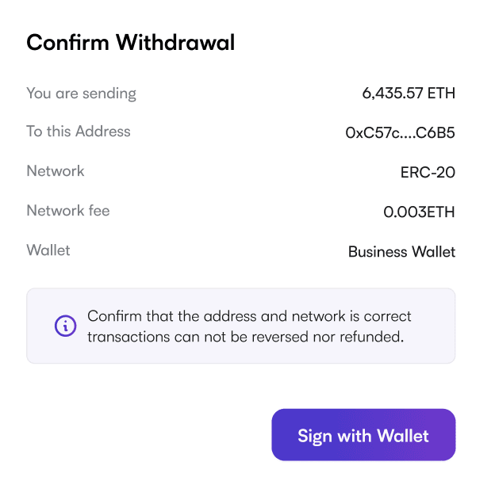Select the Business Wallet value

[x=401, y=252]
